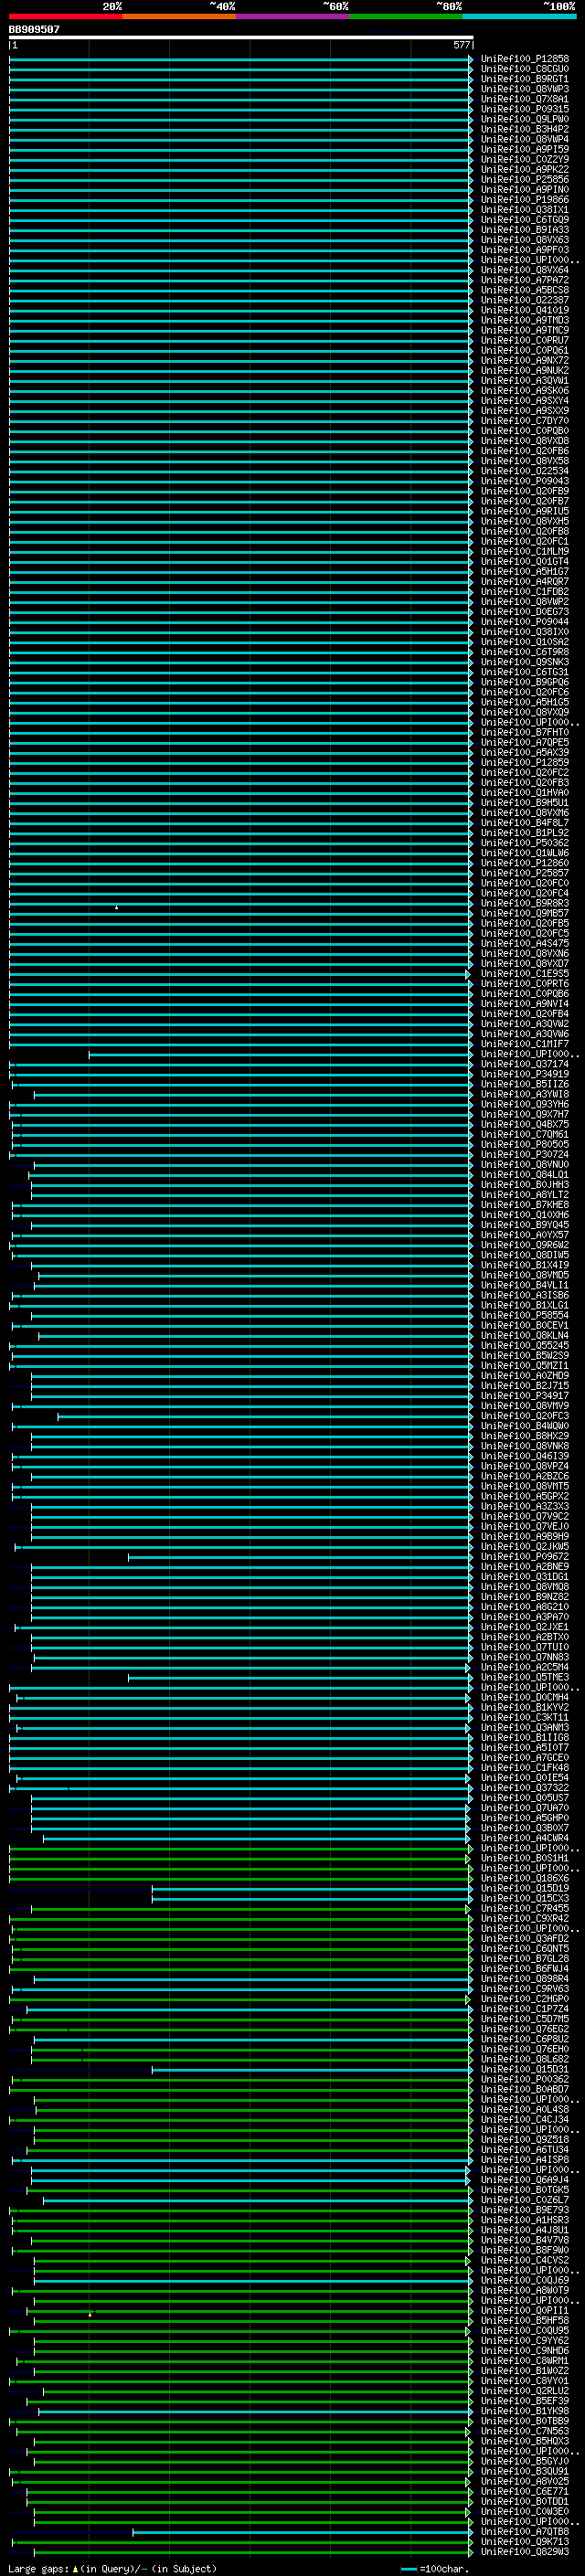Select the hit label UniRef100_P34919
The image size is (585, 2576).
pyautogui.click(x=525, y=1074)
